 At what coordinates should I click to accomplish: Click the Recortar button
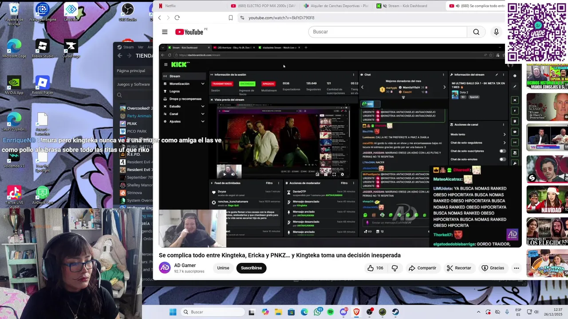tap(459, 268)
